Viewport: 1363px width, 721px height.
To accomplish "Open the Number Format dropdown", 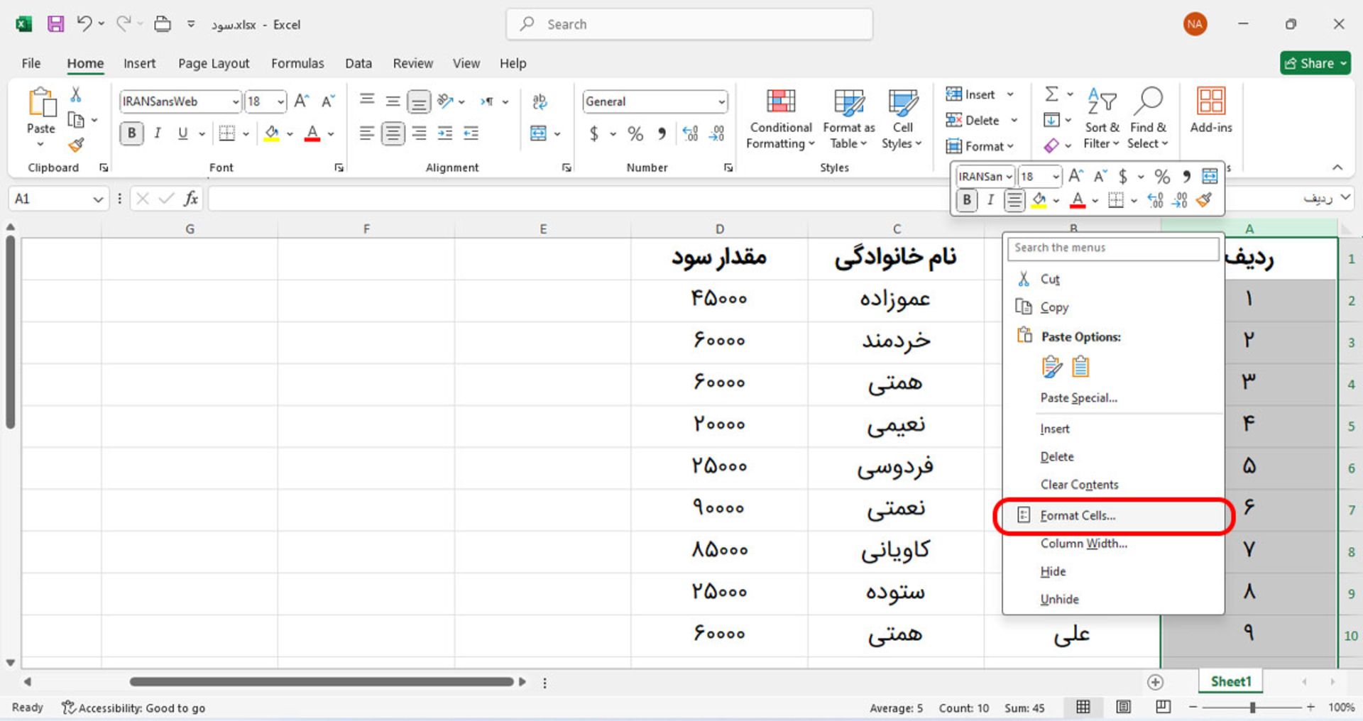I will [x=721, y=101].
